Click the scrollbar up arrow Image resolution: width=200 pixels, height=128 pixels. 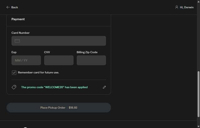point(198,1)
